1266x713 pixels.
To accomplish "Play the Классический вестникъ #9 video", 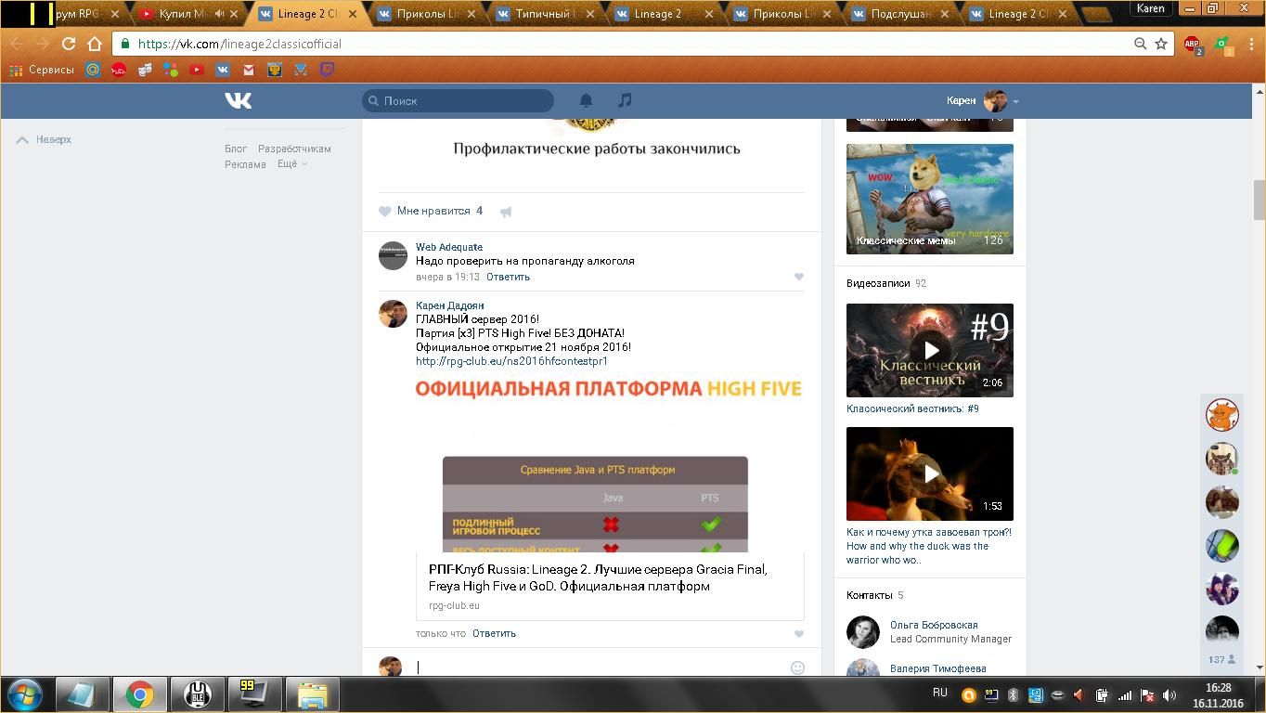I will [929, 350].
